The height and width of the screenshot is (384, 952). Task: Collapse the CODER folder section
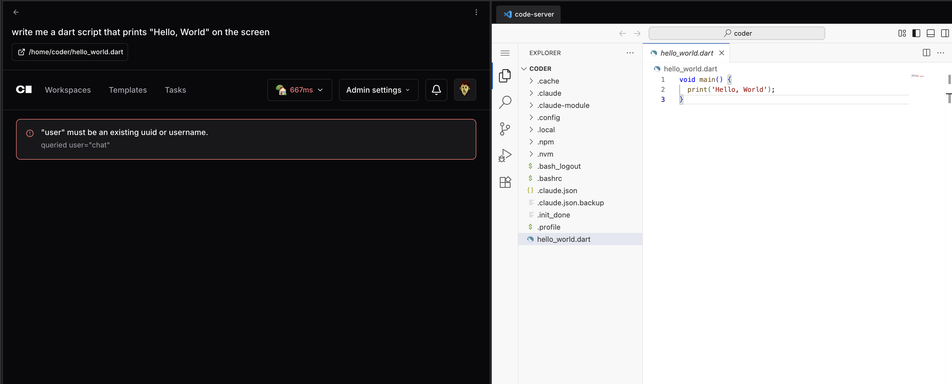pyautogui.click(x=580, y=69)
